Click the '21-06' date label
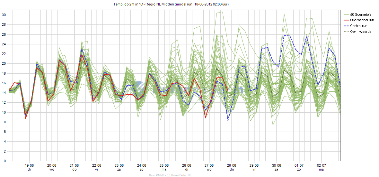Screen dimensions: 379x177 point(74,166)
